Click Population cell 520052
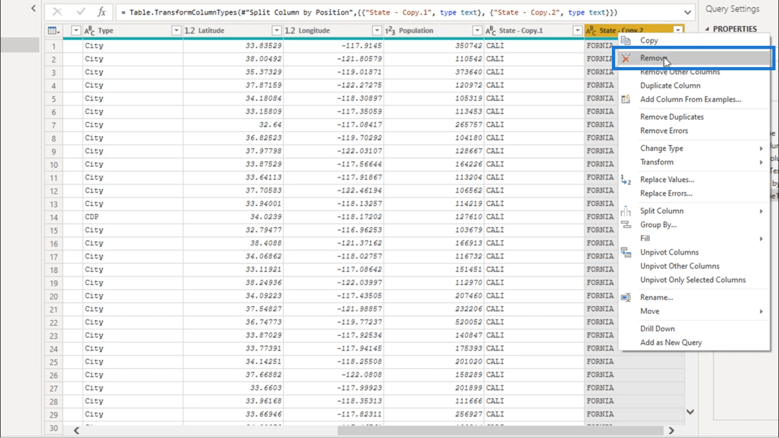779x438 pixels. click(x=434, y=322)
